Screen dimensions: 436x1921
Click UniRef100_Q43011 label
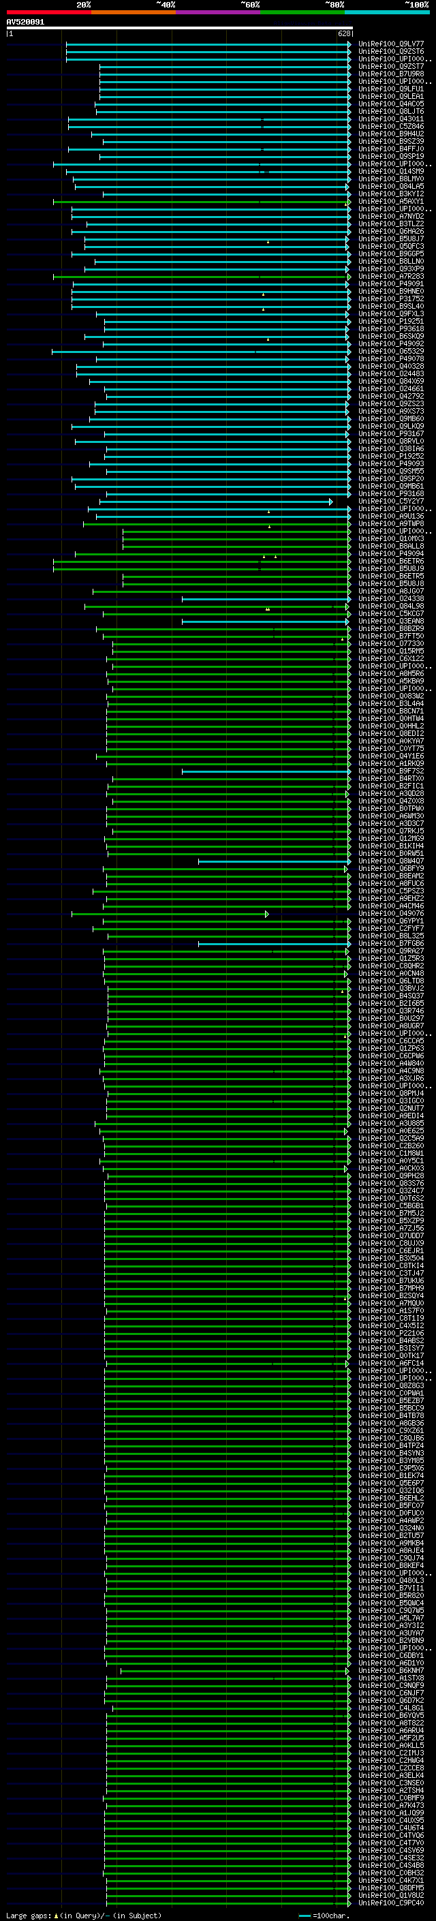tap(391, 119)
